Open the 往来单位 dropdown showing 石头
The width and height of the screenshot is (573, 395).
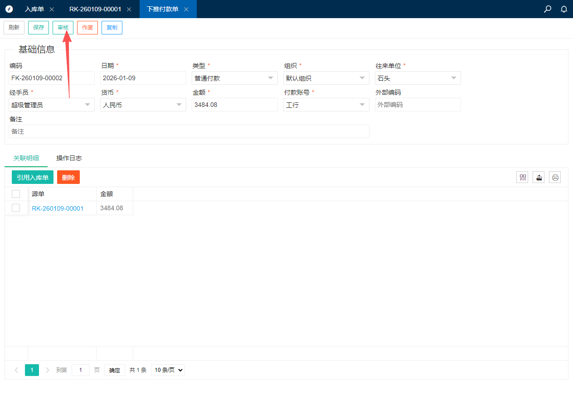[418, 78]
